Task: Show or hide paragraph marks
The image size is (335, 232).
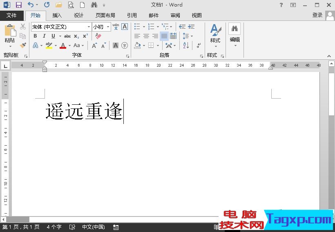Action: click(x=199, y=45)
